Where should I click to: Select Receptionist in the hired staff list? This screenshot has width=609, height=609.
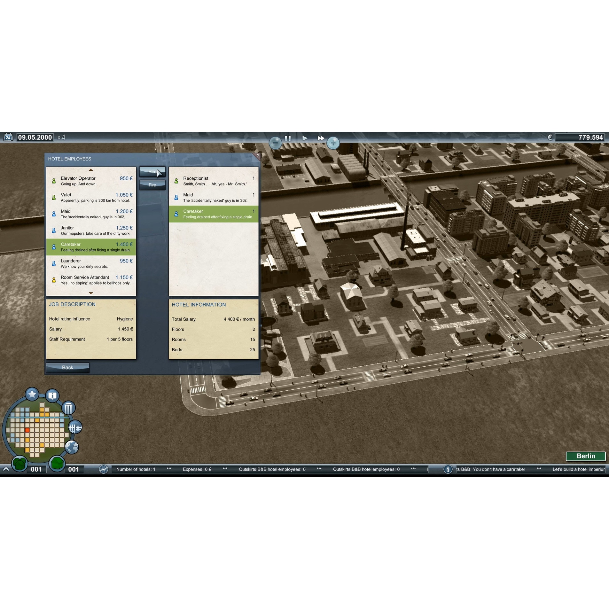pyautogui.click(x=213, y=181)
